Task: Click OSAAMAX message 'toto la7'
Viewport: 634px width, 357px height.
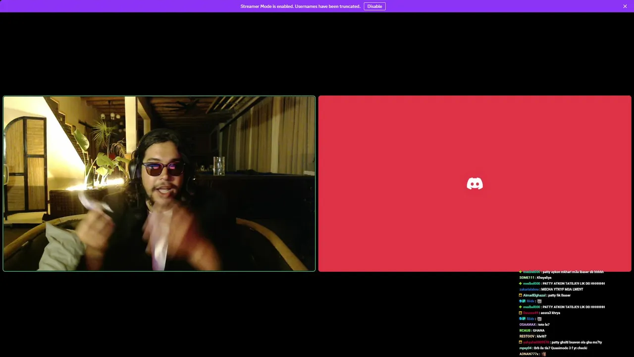Action: pyautogui.click(x=544, y=325)
